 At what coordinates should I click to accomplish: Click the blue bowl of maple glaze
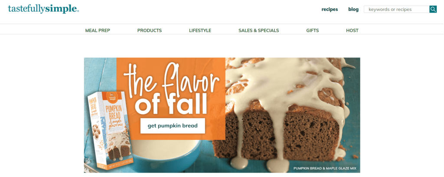point(164,154)
